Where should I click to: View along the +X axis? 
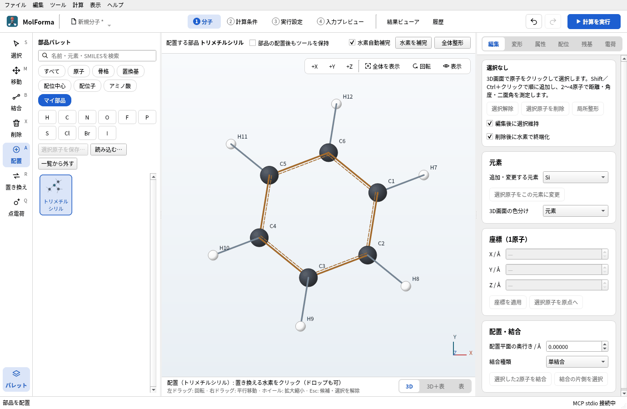click(x=314, y=66)
